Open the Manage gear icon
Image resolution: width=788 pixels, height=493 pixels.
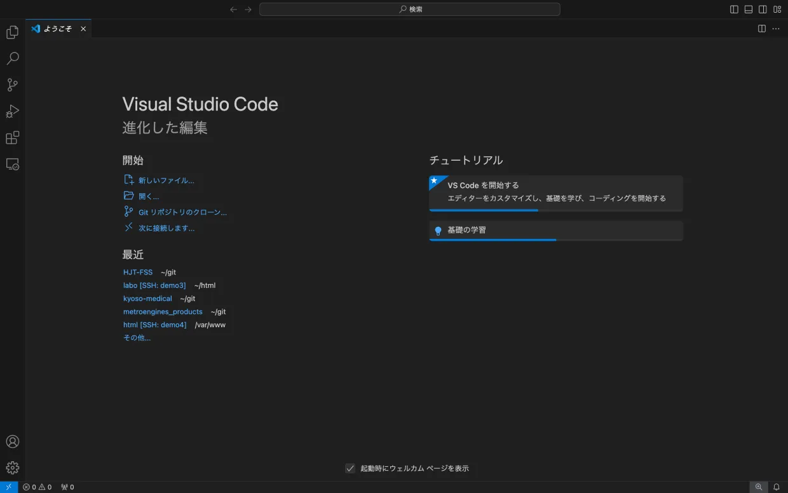pyautogui.click(x=13, y=468)
